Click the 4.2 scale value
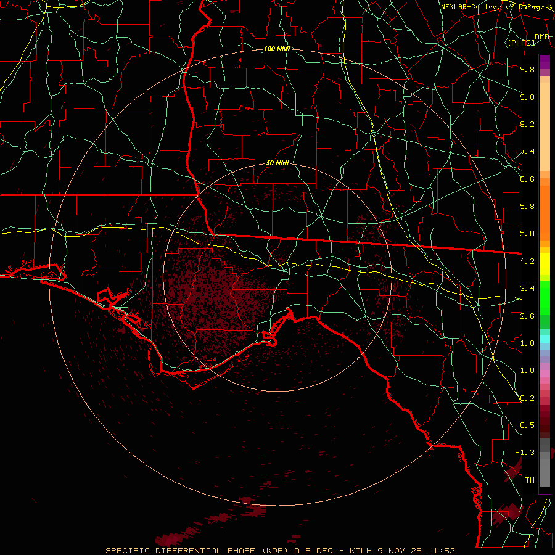This screenshot has height=555, width=555. (527, 261)
